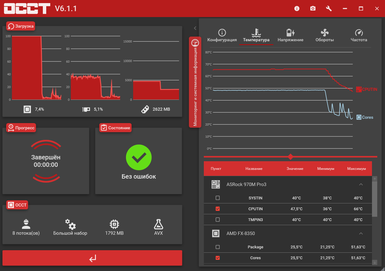The height and width of the screenshot is (271, 385).
Task: Switch to the Обороты tab
Action: coord(325,36)
